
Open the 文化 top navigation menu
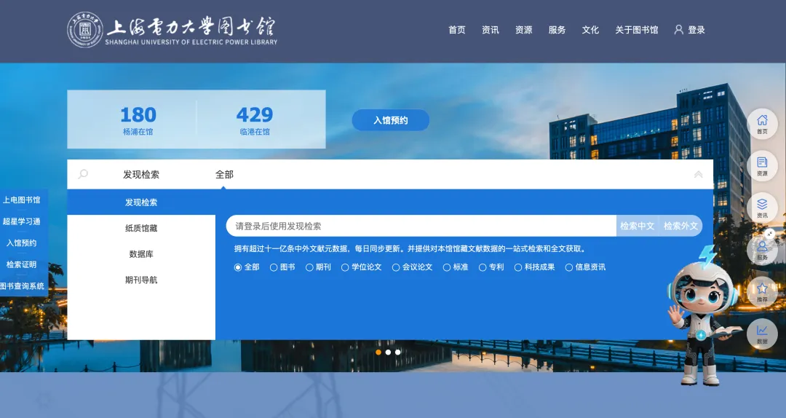(590, 30)
